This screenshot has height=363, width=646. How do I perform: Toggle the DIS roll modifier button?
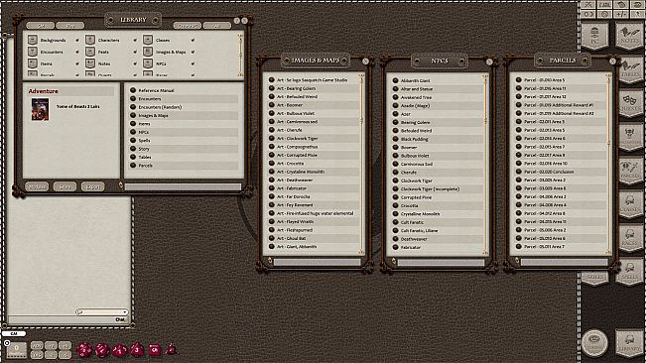pyautogui.click(x=37, y=354)
